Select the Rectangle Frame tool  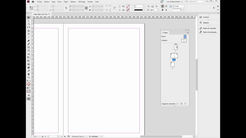(x=28, y=47)
